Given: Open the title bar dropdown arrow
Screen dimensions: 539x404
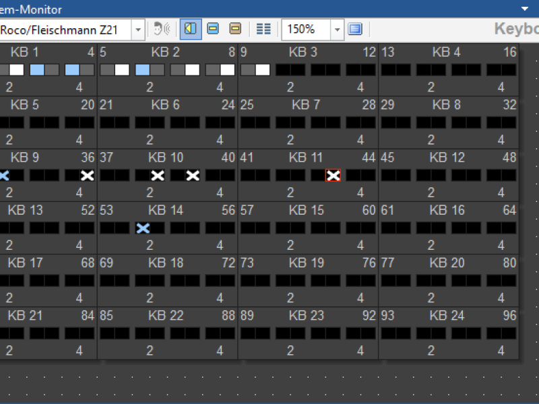Looking at the screenshot, I should 525,9.
